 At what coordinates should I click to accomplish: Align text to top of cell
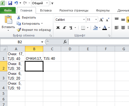point(117,19)
